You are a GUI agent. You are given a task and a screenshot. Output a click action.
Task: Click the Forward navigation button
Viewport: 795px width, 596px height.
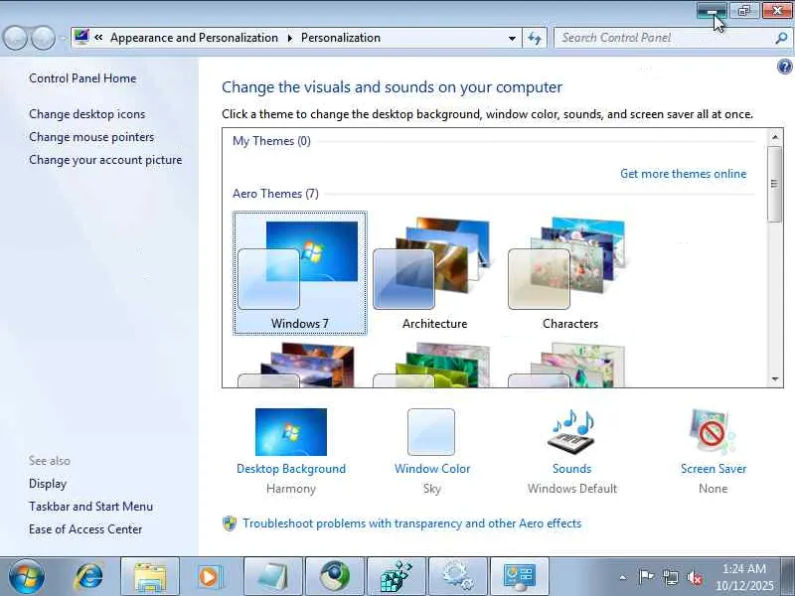tap(43, 38)
